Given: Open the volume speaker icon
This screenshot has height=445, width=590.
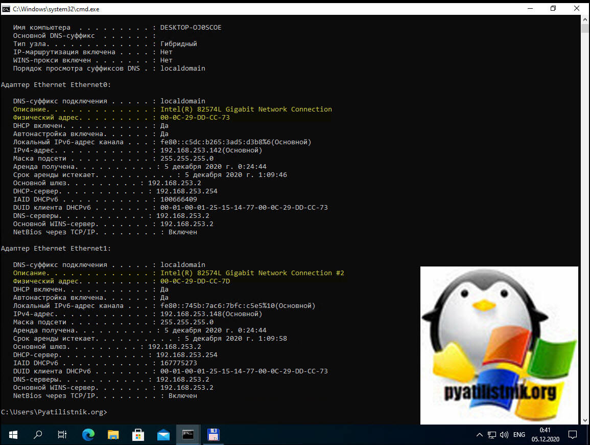Looking at the screenshot, I should [x=504, y=435].
